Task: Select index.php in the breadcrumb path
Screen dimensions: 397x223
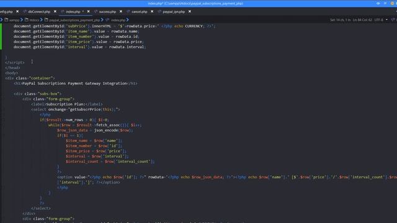Action: (x=118, y=20)
